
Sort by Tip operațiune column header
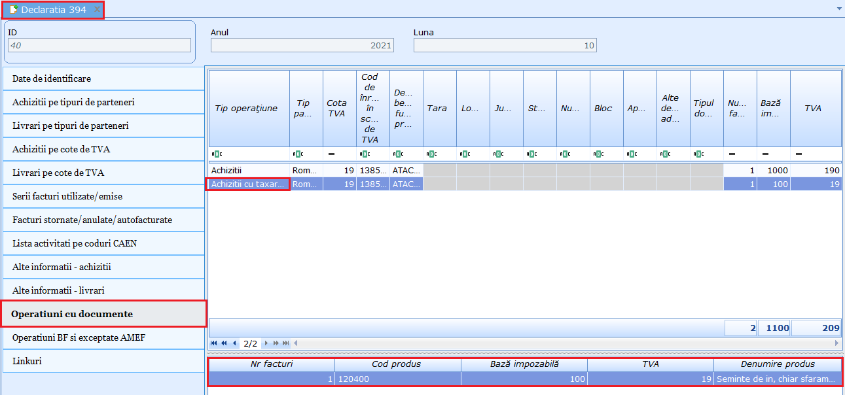tap(249, 109)
